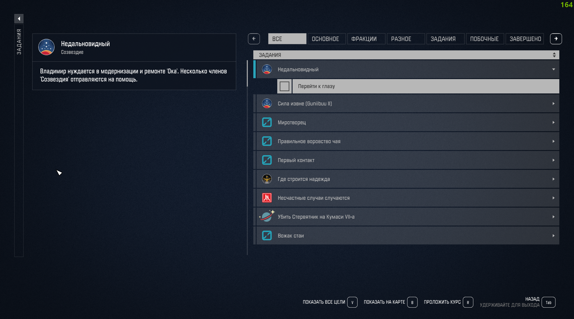
Task: Click the Сила извне quest Constellation icon
Action: 267,103
